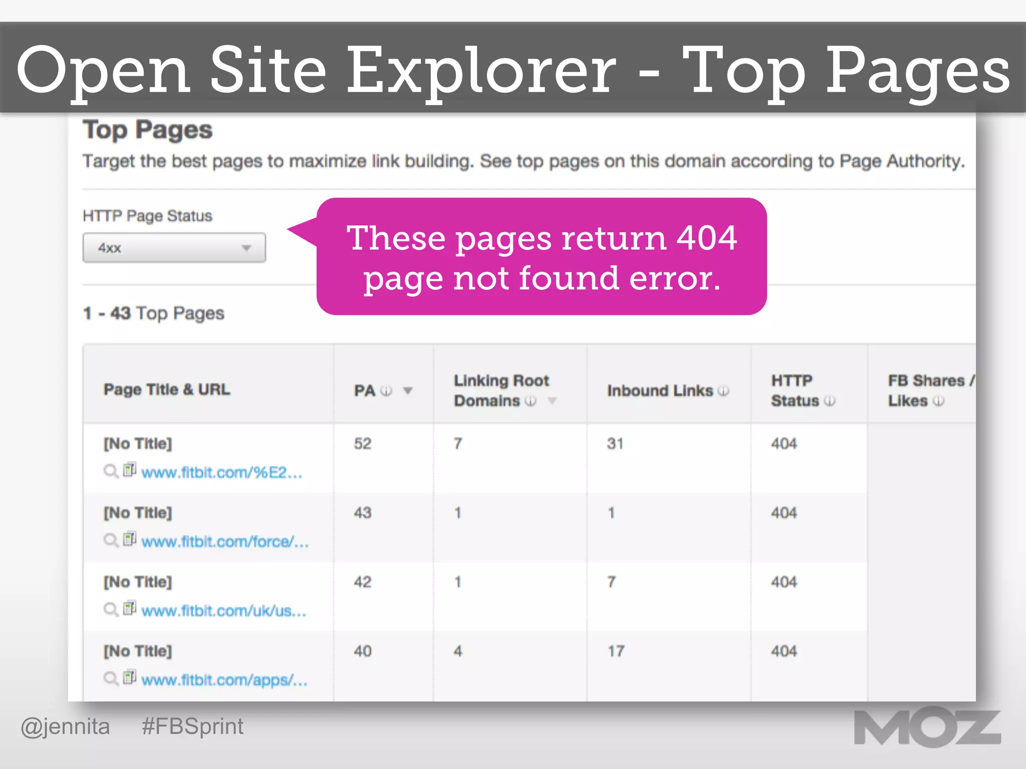
Task: Click the PA value 42
Action: click(x=363, y=582)
